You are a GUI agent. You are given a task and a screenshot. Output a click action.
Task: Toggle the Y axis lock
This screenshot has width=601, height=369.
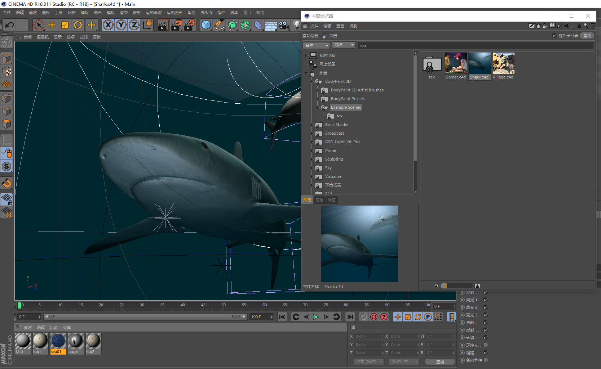coord(121,25)
